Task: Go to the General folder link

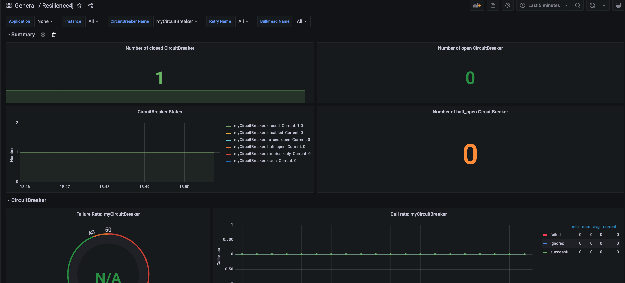Action: tap(25, 6)
